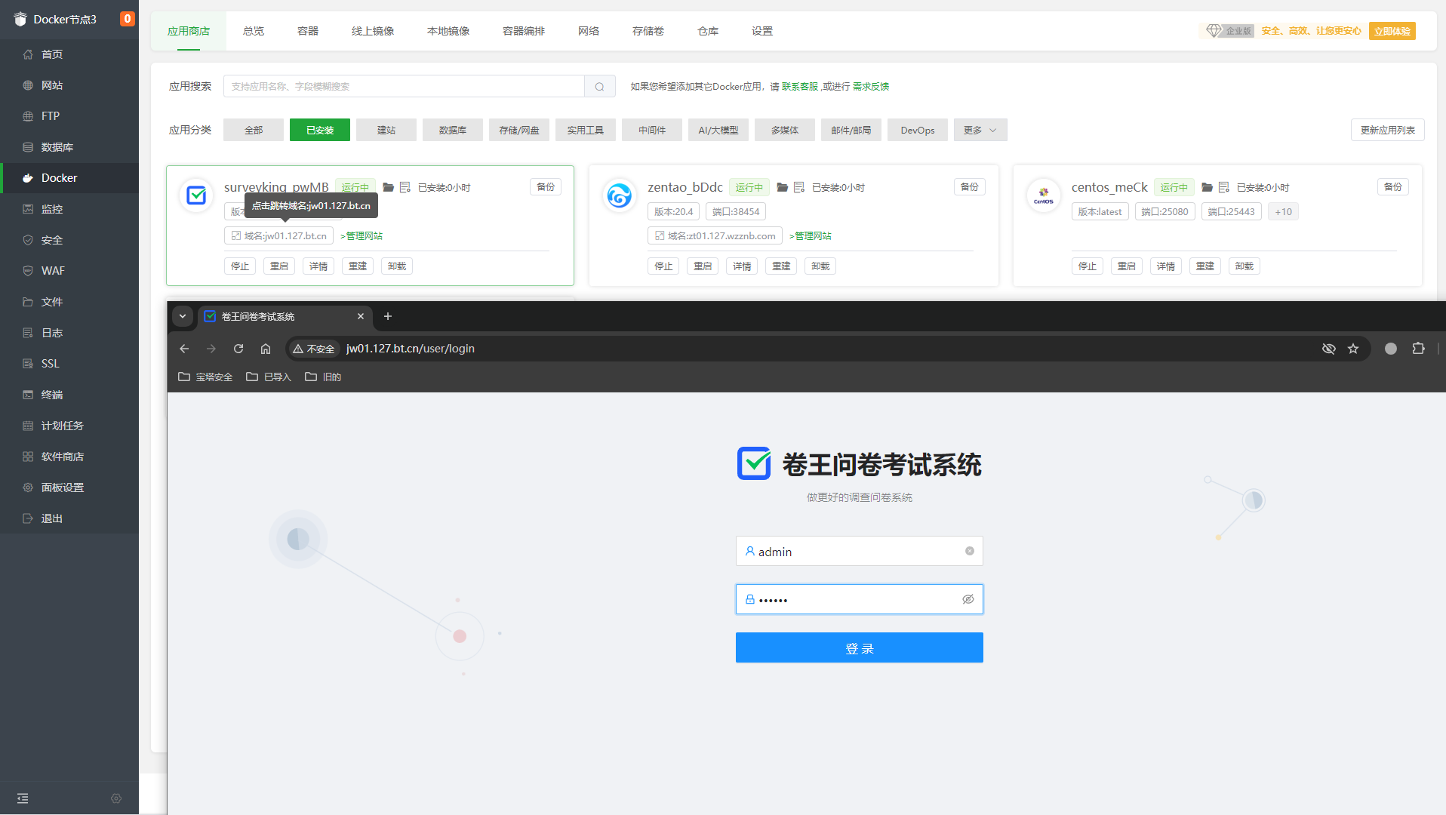
Task: Select the 网站 sidebar menu item
Action: [69, 85]
